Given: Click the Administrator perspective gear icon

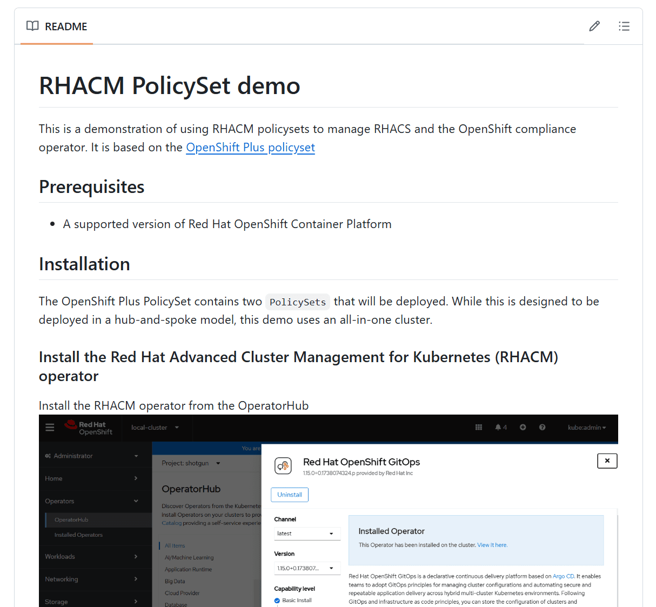Looking at the screenshot, I should [x=48, y=456].
